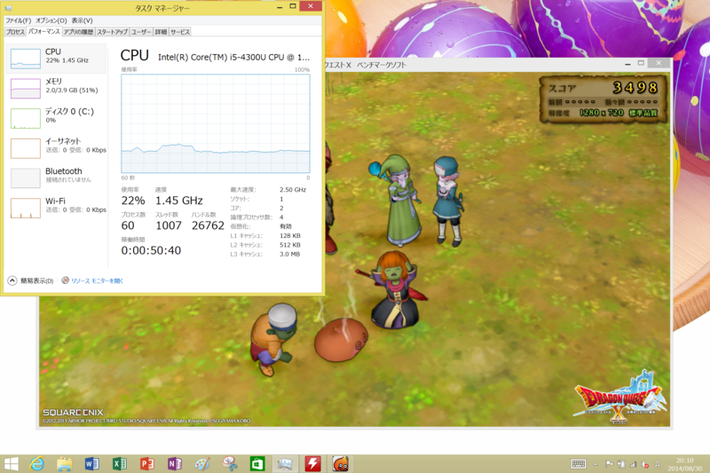Check battery status tray icon
The height and width of the screenshot is (473, 710).
[621, 464]
